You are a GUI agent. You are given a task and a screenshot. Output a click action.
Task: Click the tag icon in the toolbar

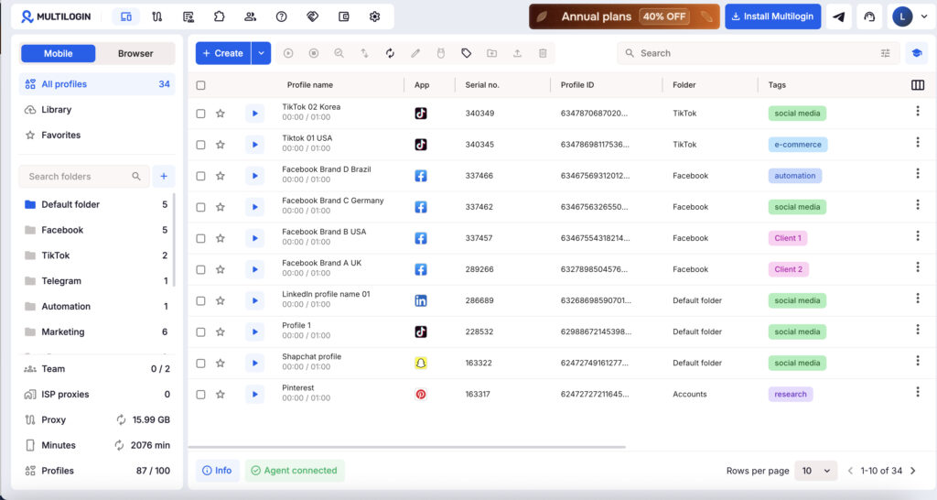pyautogui.click(x=466, y=53)
